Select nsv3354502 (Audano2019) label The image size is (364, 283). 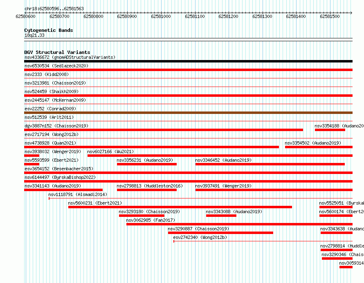click(313, 143)
